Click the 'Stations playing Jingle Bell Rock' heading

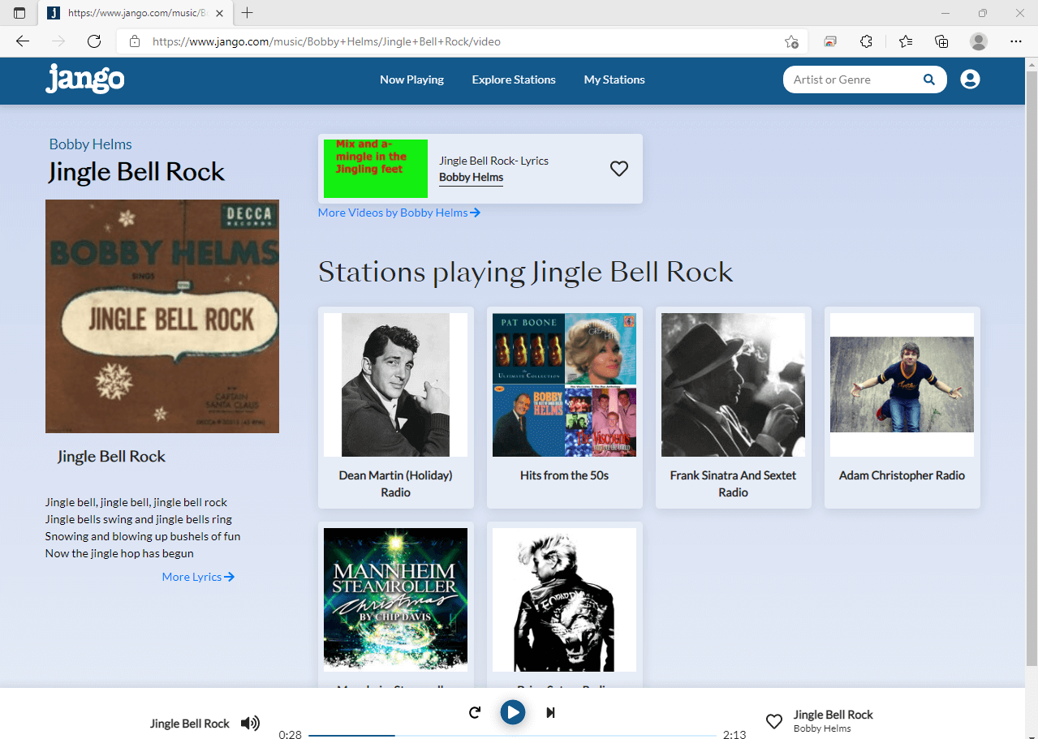click(526, 272)
